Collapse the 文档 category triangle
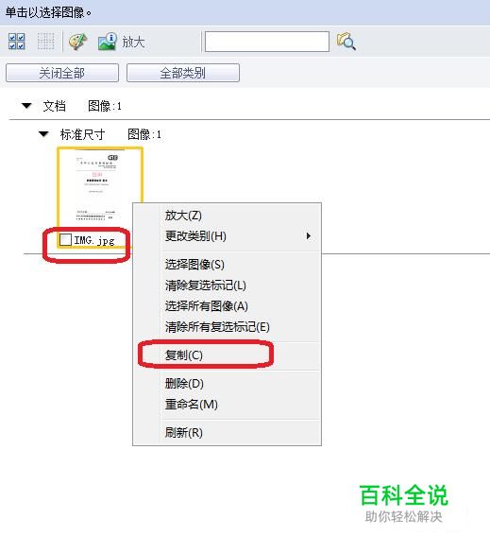Viewport: 490px width, 554px height. (x=26, y=106)
